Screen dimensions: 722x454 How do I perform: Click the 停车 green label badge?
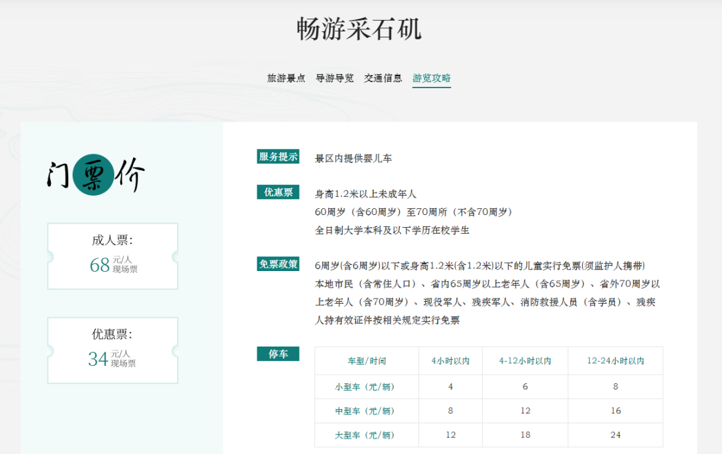pyautogui.click(x=278, y=355)
